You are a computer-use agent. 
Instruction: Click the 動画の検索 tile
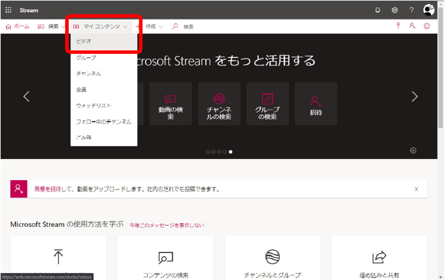coord(171,104)
